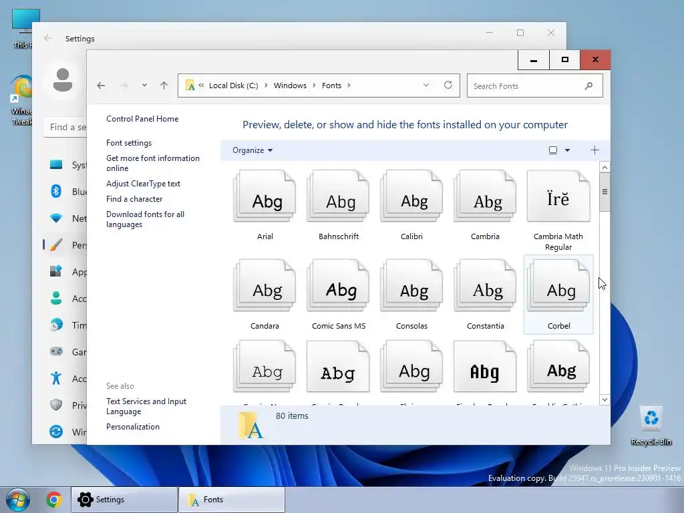Screen dimensions: 684x513
Task: Change view with the view icon button
Action: [552, 150]
